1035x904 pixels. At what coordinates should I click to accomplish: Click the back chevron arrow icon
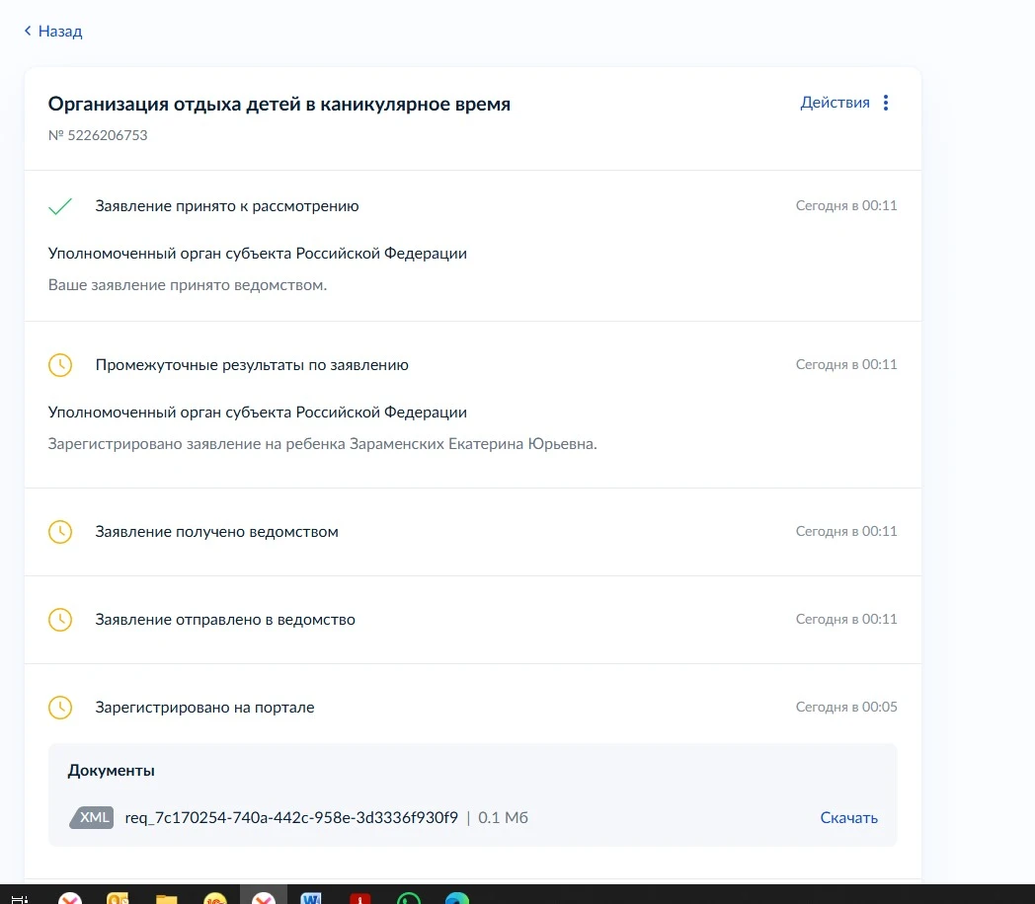[28, 32]
